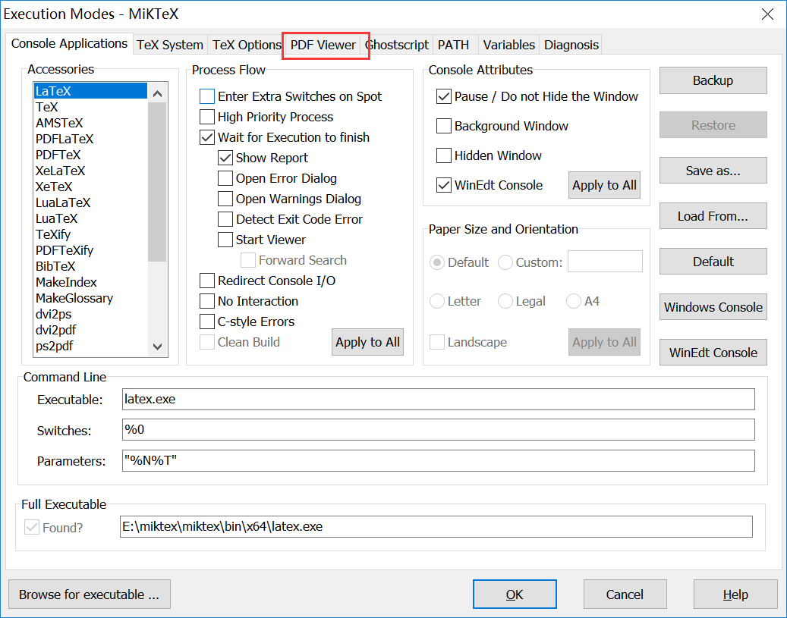The height and width of the screenshot is (618, 787).
Task: Switch to the Variables tab
Action: [509, 45]
